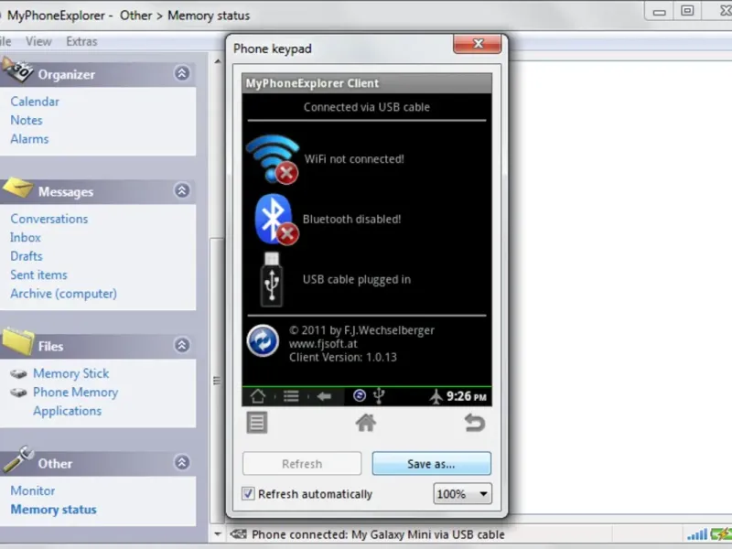Tap the phone status bar back arrow
The width and height of the screenshot is (732, 549).
tap(324, 396)
